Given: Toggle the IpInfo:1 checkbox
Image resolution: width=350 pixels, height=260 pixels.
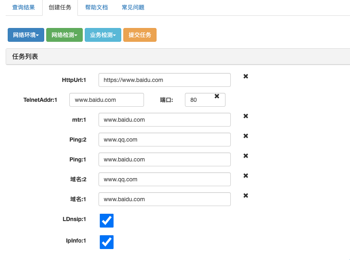Looking at the screenshot, I should coord(107,242).
